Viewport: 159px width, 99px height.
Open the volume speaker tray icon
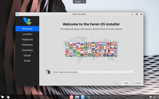pos(151,97)
